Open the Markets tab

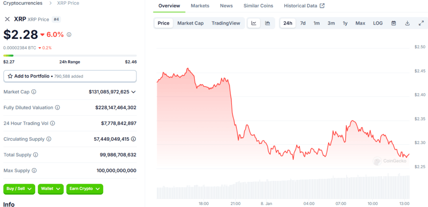tap(200, 6)
